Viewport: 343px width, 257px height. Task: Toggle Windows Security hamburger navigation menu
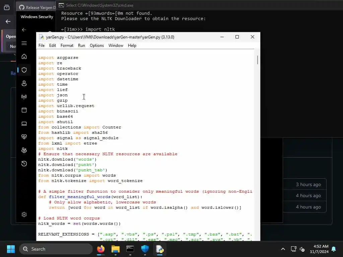point(24,43)
